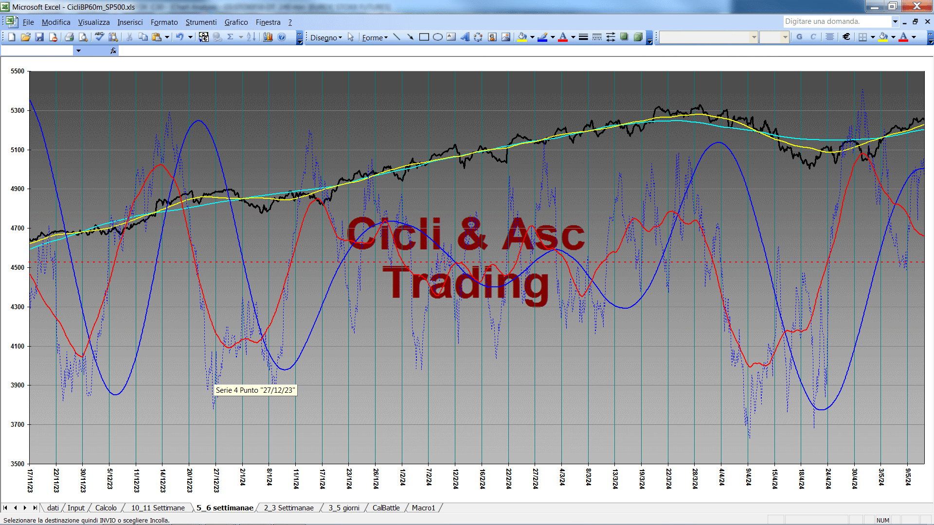Screen dimensions: 934x525
Task: Open undo history dropdown arrow
Action: [x=190, y=37]
